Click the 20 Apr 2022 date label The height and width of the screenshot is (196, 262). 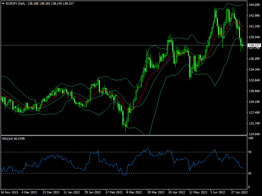(x=177, y=192)
